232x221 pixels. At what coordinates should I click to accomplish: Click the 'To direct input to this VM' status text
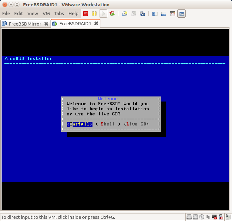pyautogui.click(x=58, y=217)
